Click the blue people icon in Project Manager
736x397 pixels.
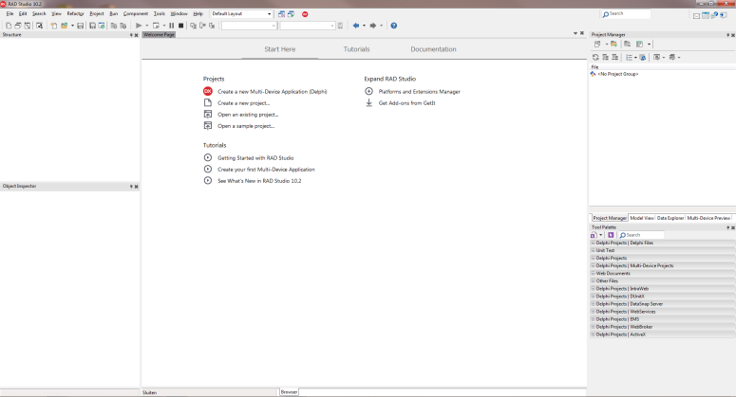coord(643,57)
